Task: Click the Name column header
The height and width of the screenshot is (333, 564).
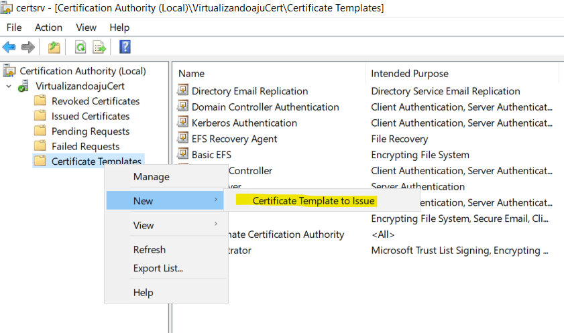Action: [192, 73]
